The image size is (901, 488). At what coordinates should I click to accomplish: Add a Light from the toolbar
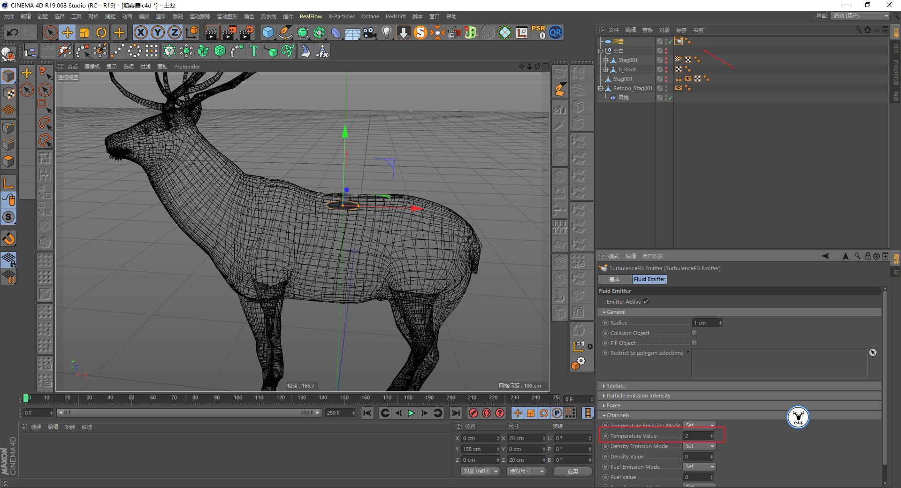386,32
